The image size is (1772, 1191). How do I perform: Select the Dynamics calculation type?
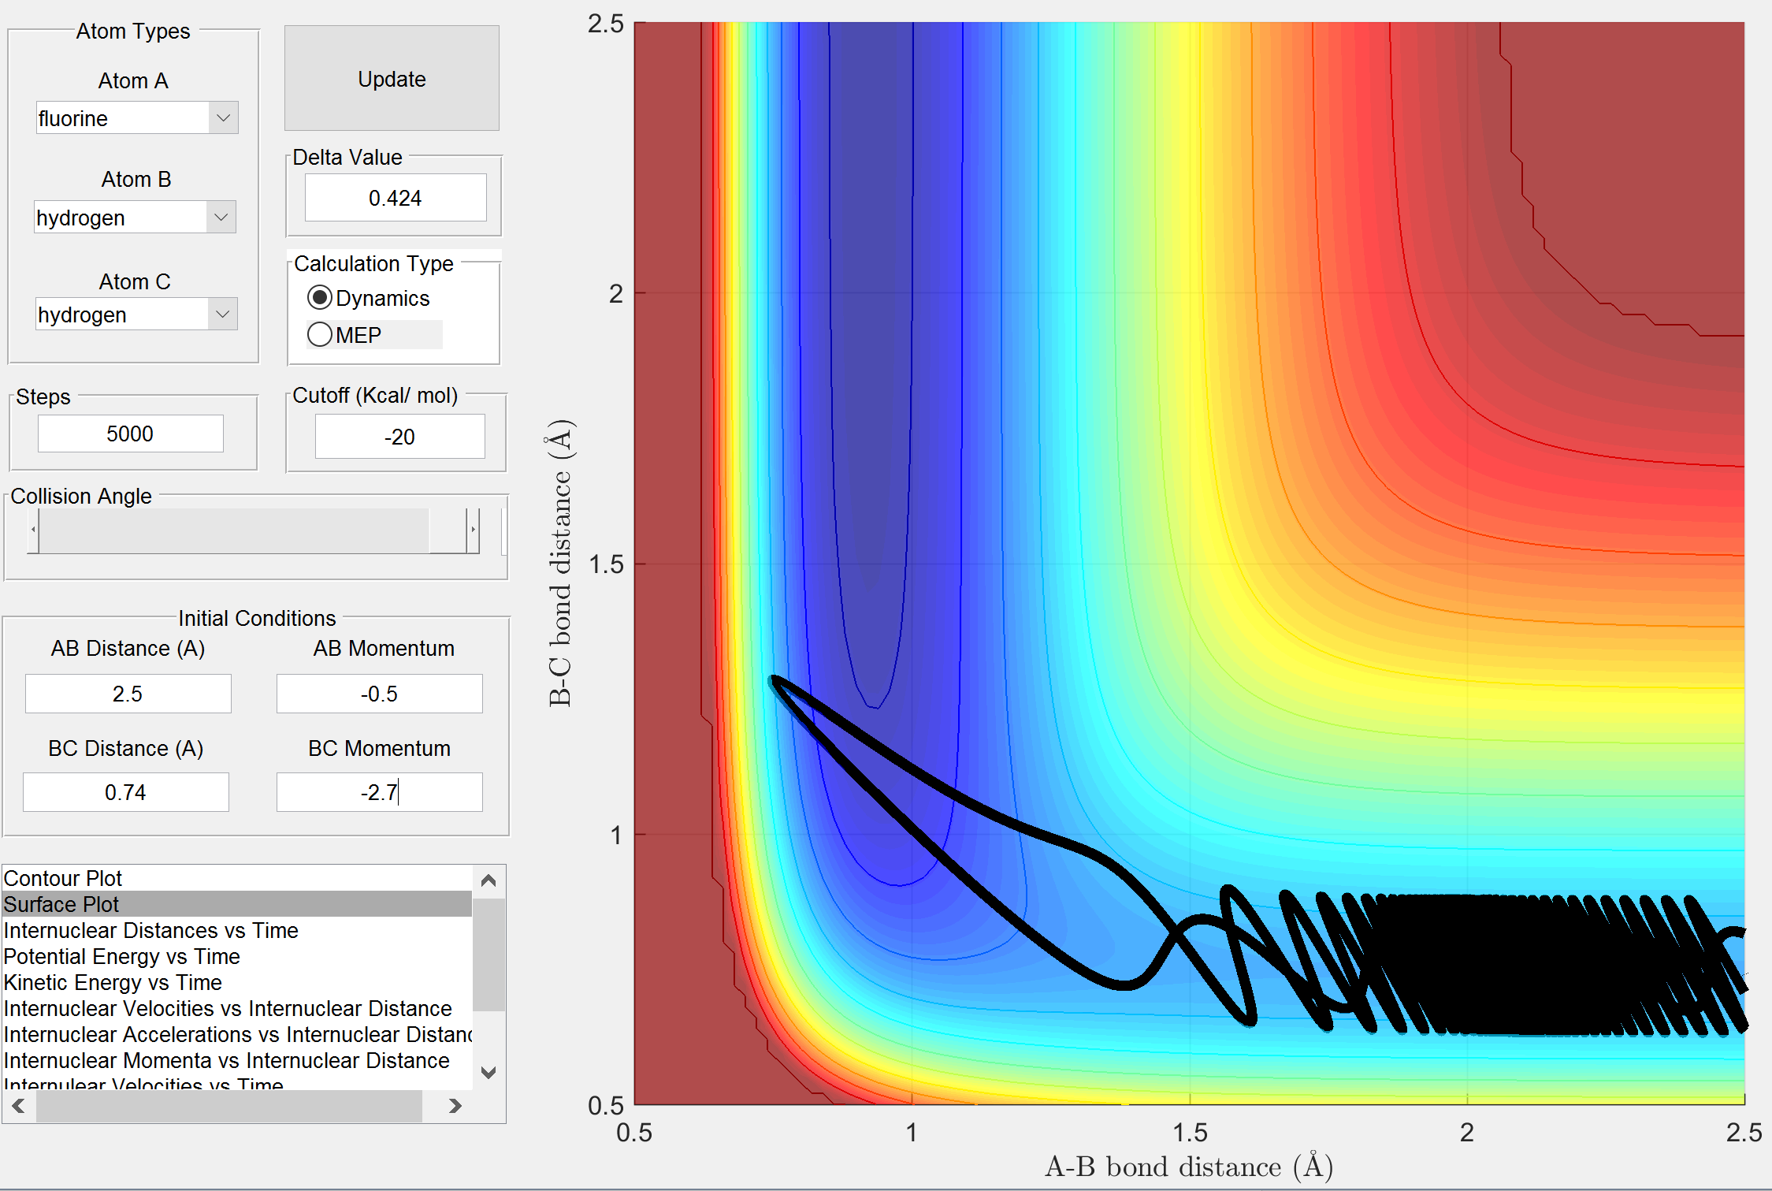(320, 298)
